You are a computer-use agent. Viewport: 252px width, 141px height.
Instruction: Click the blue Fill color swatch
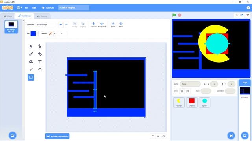pyautogui.click(x=33, y=34)
